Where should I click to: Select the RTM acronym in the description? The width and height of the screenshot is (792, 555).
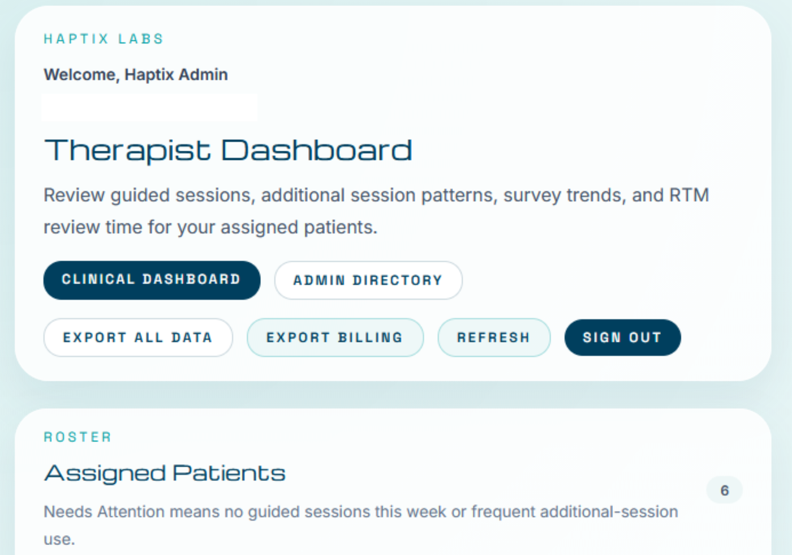click(x=689, y=195)
